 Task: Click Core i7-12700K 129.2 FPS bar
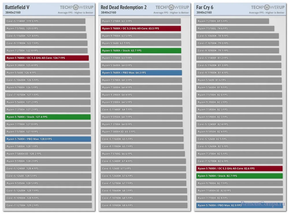(48, 205)
